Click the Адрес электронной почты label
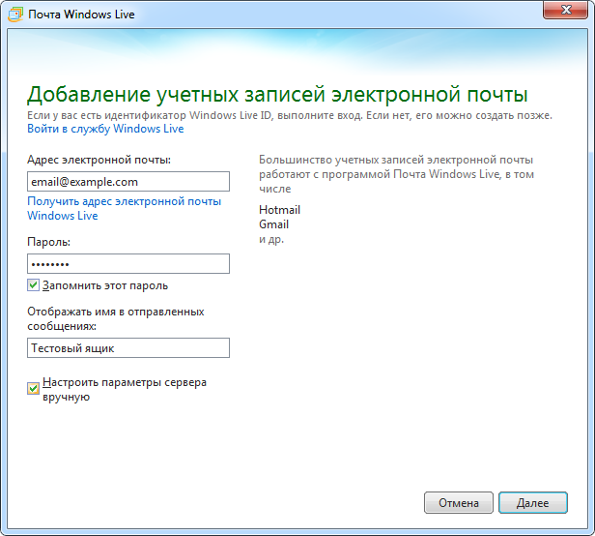Image resolution: width=595 pixels, height=536 pixels. [99, 160]
